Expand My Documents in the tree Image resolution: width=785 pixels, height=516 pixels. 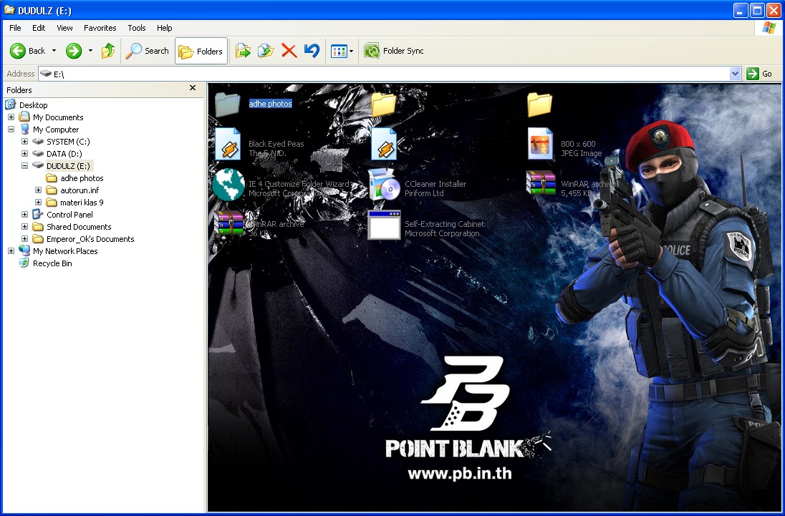click(11, 117)
